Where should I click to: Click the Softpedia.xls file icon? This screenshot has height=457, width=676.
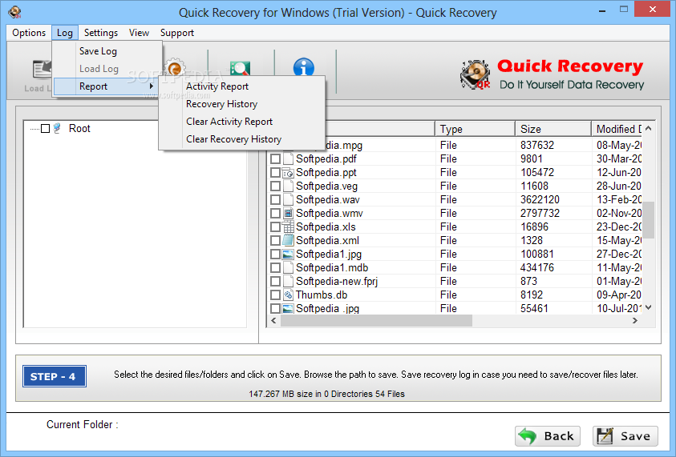tap(288, 226)
